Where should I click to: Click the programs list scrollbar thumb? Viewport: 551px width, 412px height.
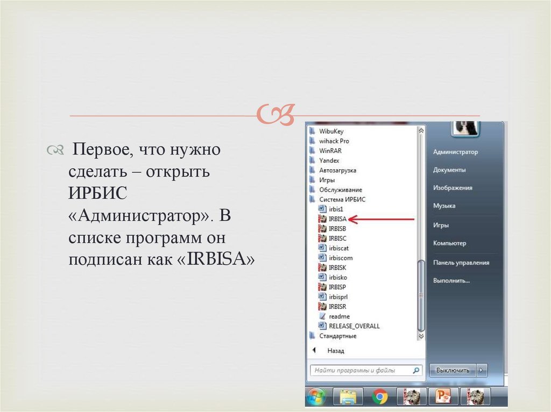pos(421,295)
